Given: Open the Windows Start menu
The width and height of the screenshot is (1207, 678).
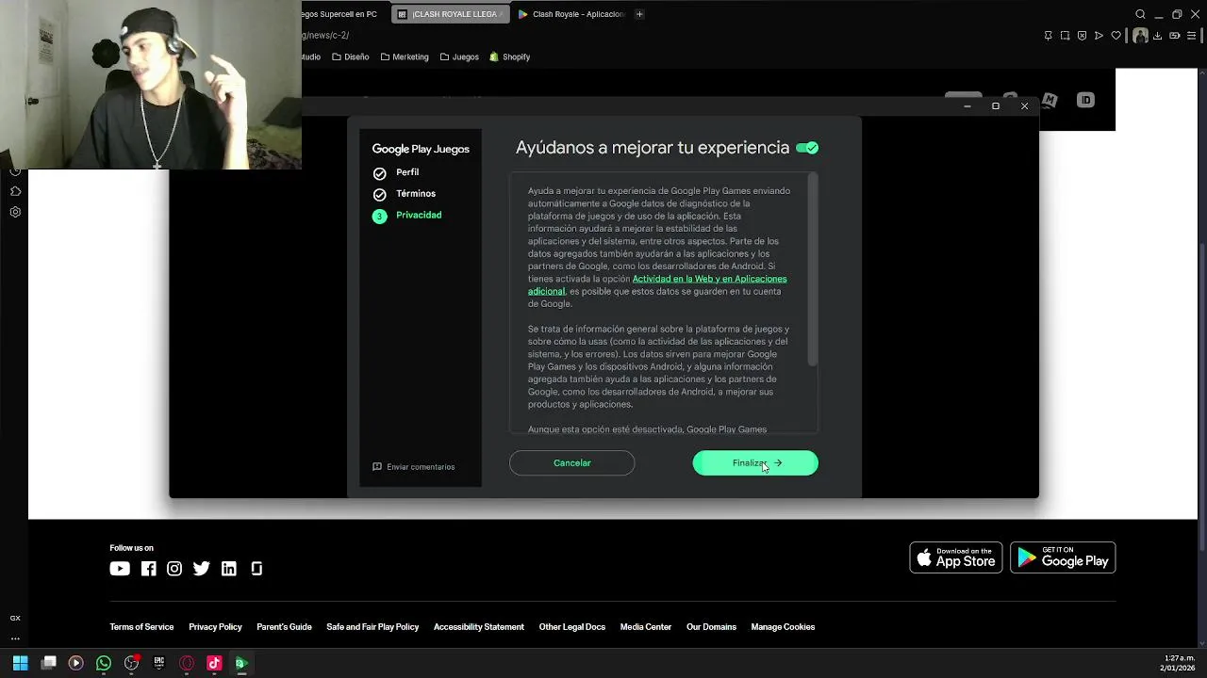Looking at the screenshot, I should pyautogui.click(x=20, y=663).
